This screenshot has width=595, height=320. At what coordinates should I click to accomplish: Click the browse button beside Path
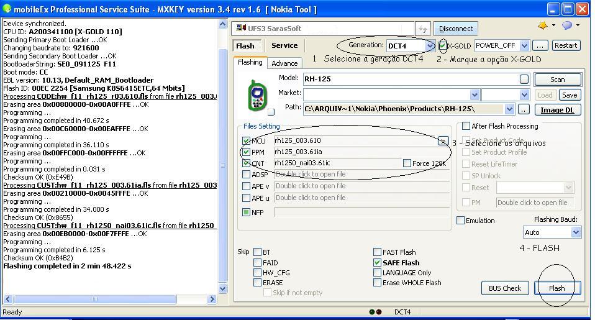(524, 110)
